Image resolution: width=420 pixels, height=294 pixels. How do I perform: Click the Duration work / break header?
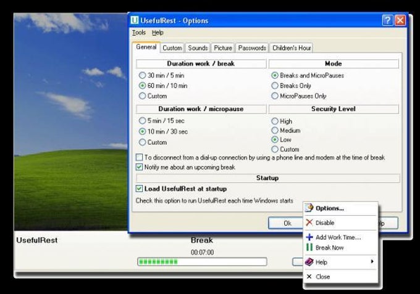(x=201, y=63)
